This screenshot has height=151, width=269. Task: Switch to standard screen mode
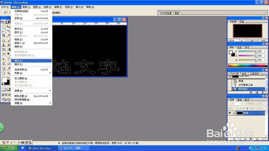(3, 94)
